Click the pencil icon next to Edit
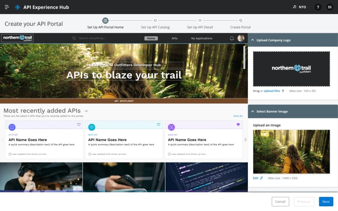Screen dimensions: 338x211 (x=261, y=178)
